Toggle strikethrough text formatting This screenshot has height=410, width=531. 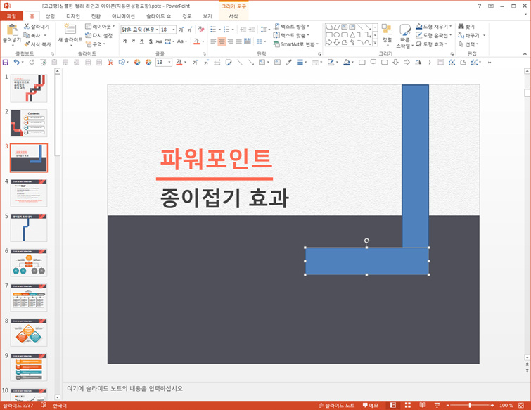[x=159, y=41]
